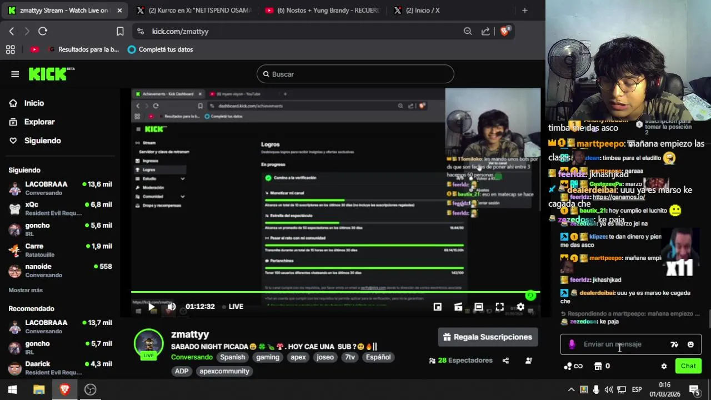Open 7TV emote picker in chat box
Image resolution: width=711 pixels, height=400 pixels.
click(x=674, y=344)
